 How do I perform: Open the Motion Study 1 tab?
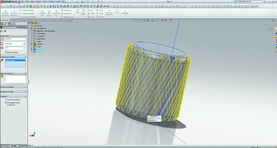click(25, 146)
